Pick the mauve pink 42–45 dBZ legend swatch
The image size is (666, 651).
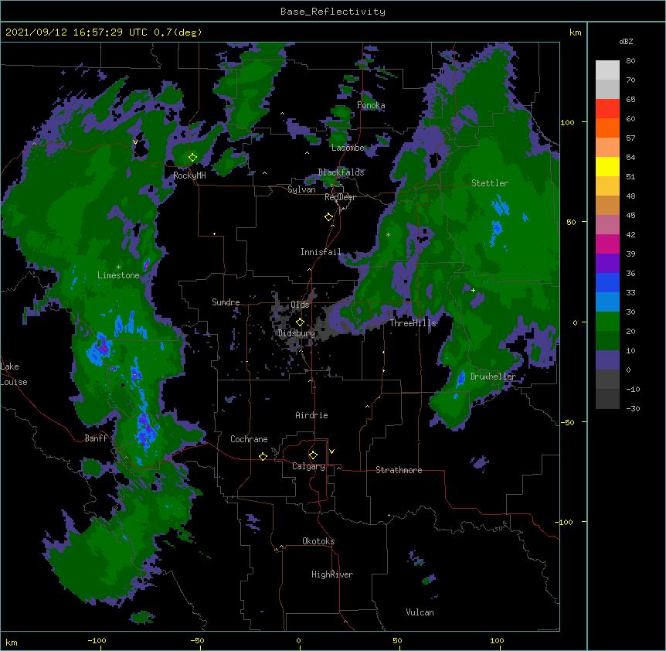point(607,225)
